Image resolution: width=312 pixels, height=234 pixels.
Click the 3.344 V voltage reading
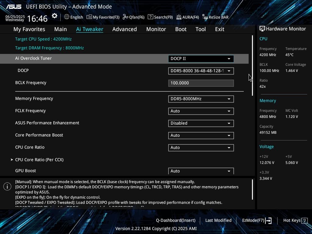(266, 179)
